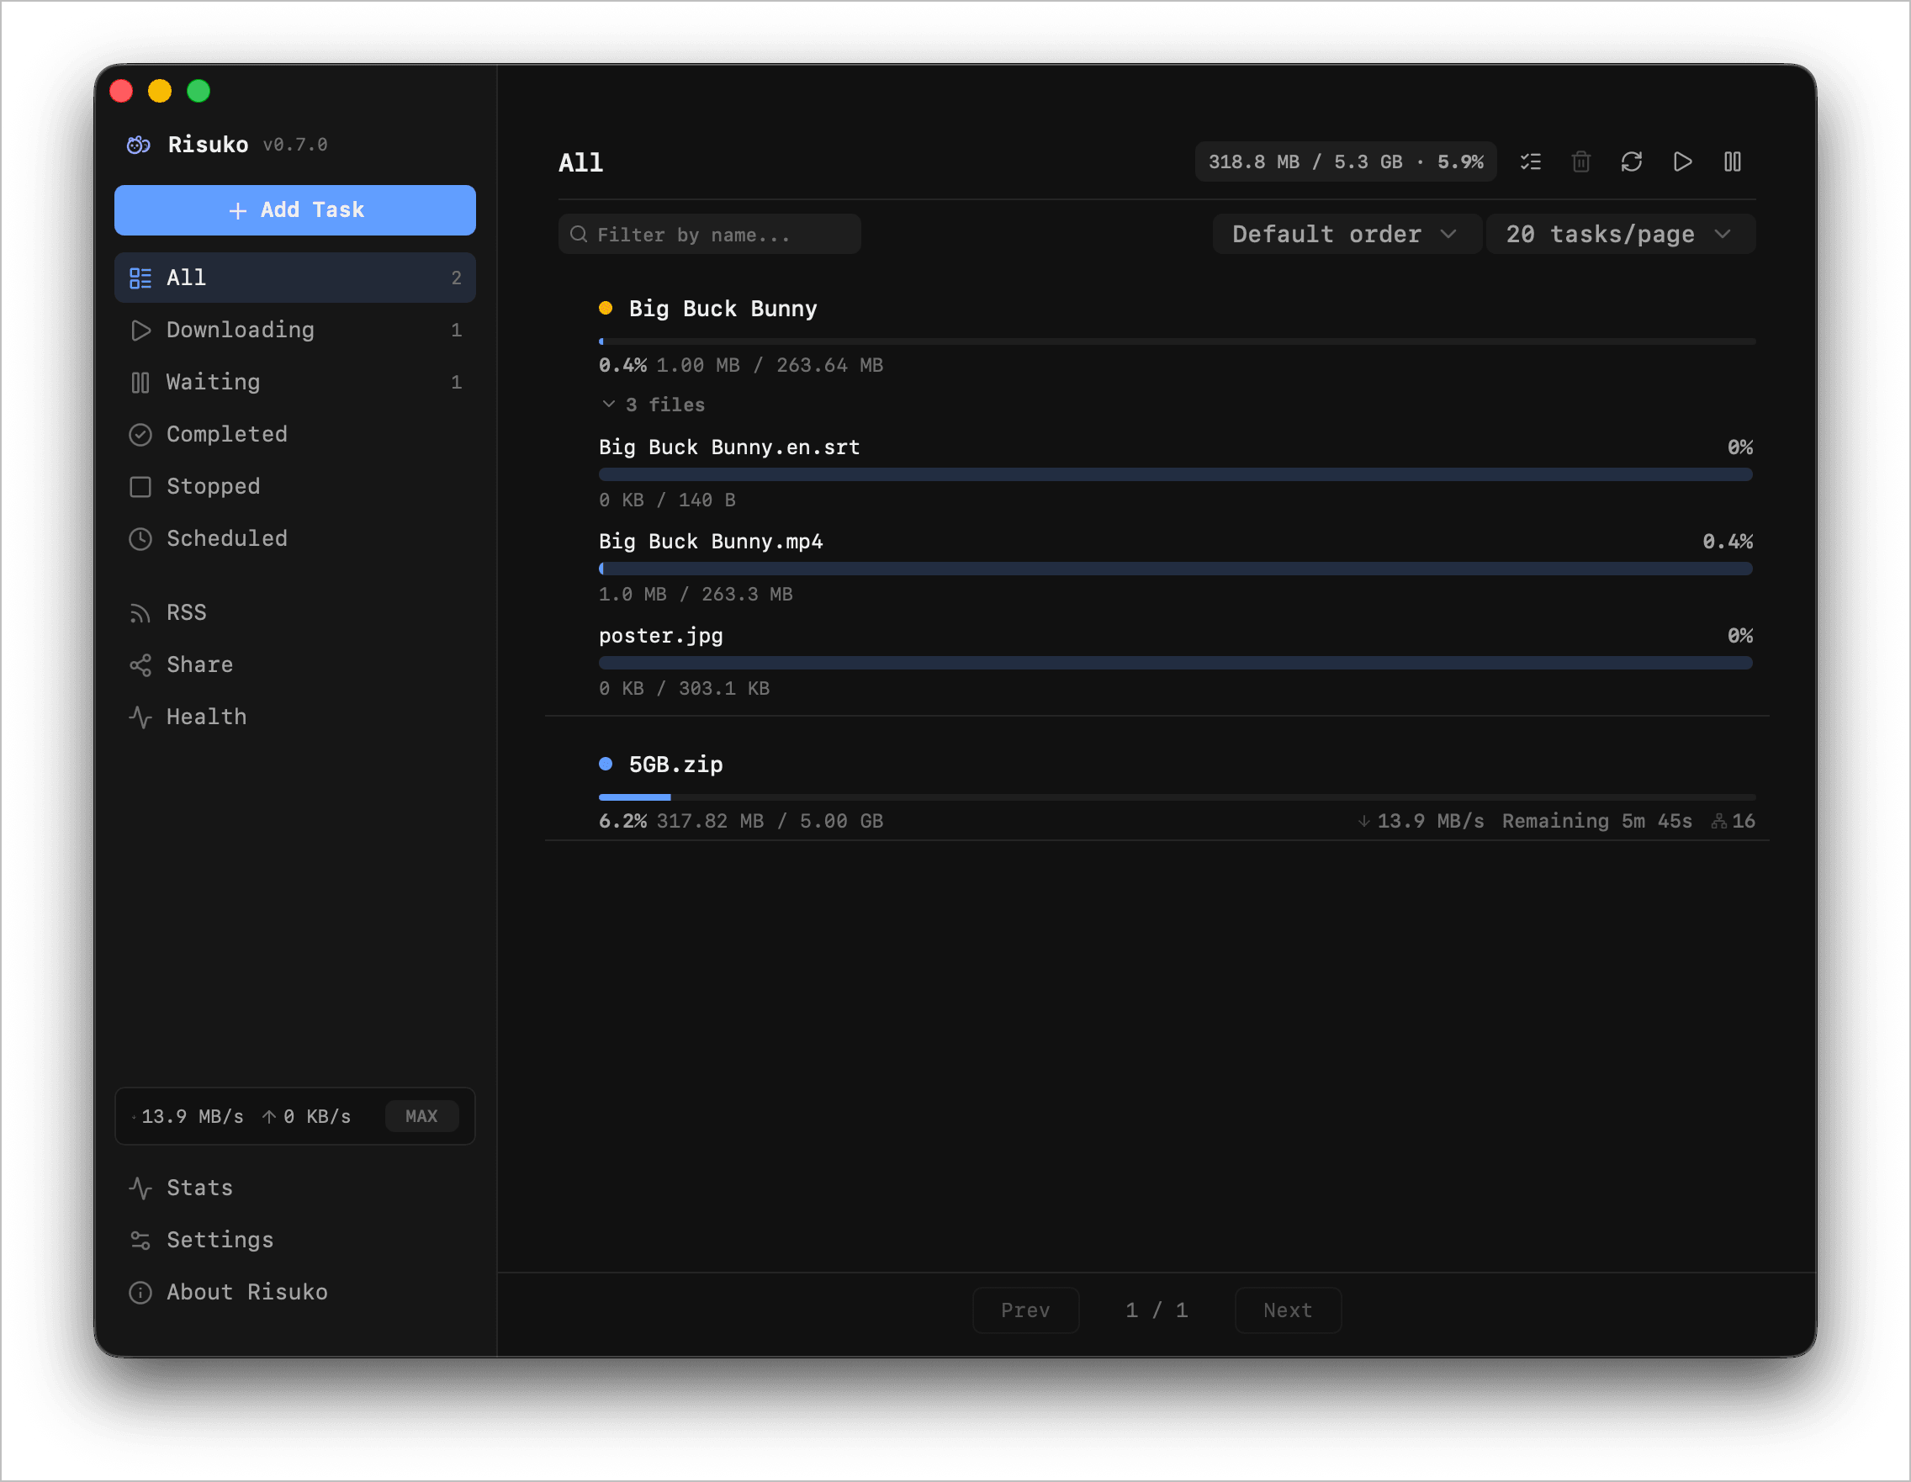Click the orange status dot of Big Buck Bunny
1911x1482 pixels.
tap(606, 308)
